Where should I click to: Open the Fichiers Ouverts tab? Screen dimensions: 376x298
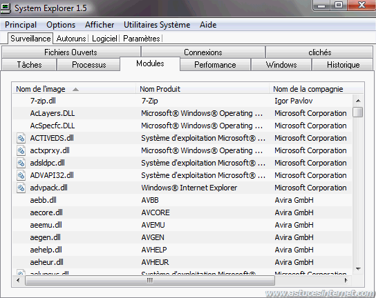click(x=70, y=52)
